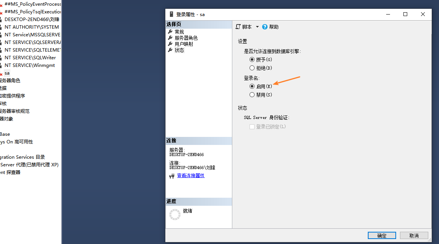
Task: Open the 查看连接属性 link
Action: click(x=191, y=176)
